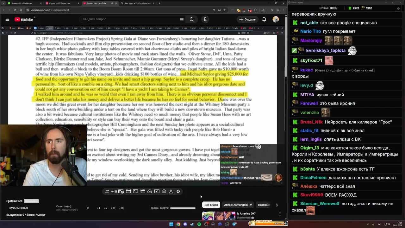Viewport: 405px width, 228px height.
Task: Open Telegram from the taskbar
Action: (234, 224)
